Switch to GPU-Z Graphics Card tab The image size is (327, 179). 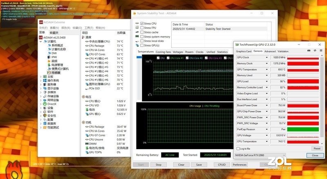point(244,51)
